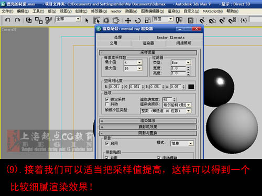
Task: Select the Select and Move tool
Action: click(128, 20)
